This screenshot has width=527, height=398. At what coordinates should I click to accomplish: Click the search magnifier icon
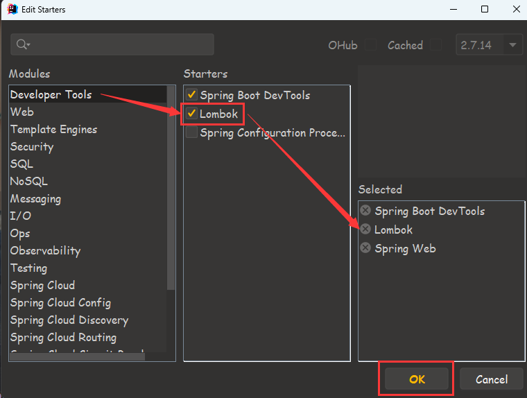(x=23, y=44)
